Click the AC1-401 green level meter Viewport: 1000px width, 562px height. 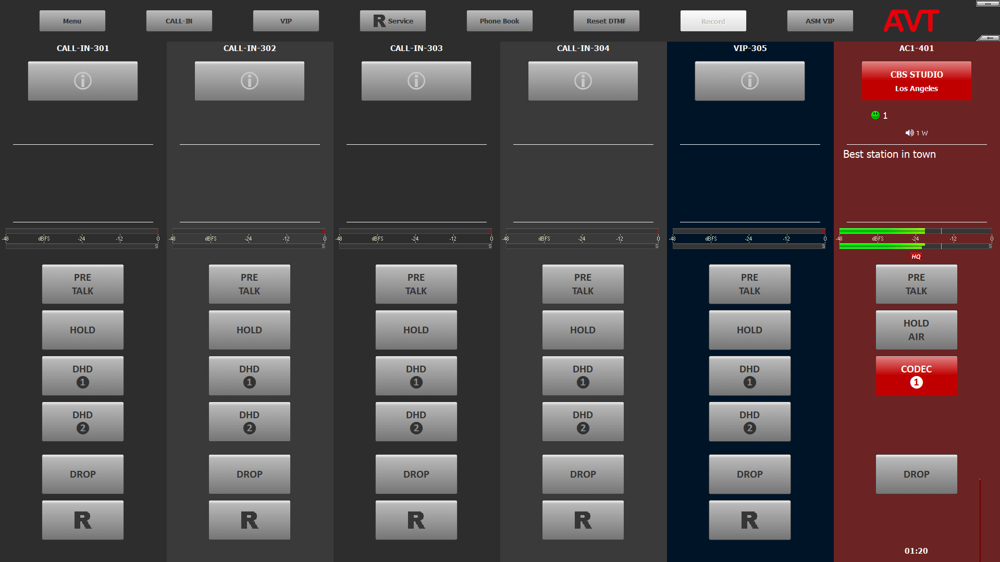pyautogui.click(x=882, y=231)
